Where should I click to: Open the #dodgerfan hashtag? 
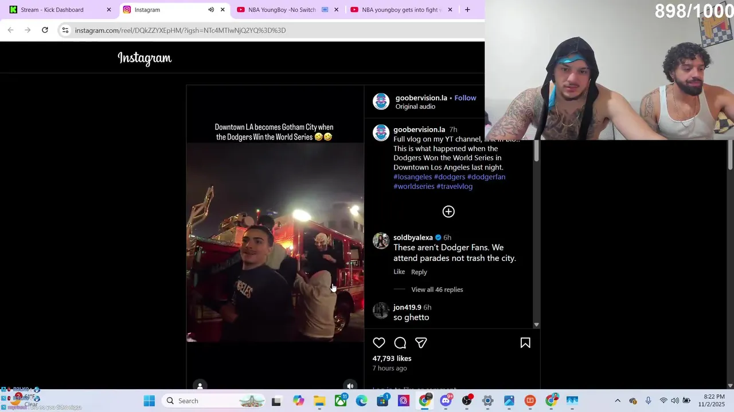(486, 177)
